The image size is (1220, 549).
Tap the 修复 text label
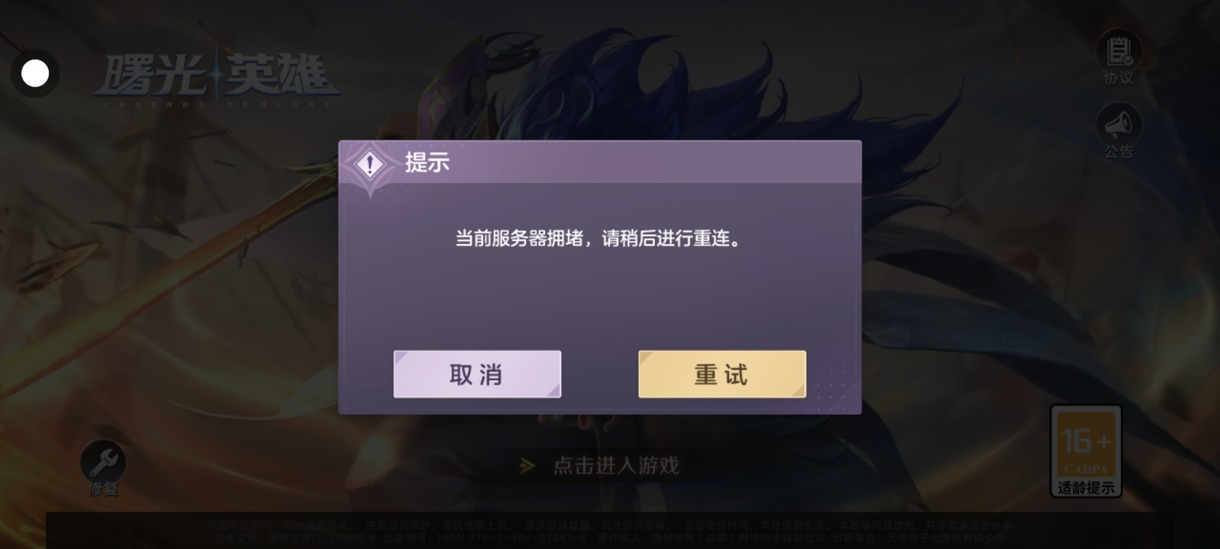[103, 489]
